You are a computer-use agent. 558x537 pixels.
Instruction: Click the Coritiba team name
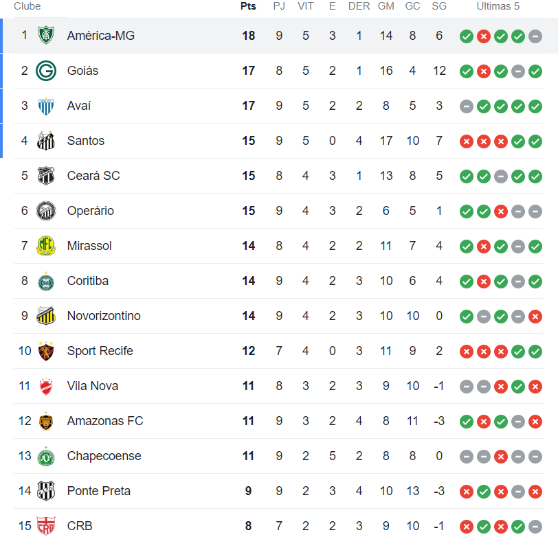[87, 281]
